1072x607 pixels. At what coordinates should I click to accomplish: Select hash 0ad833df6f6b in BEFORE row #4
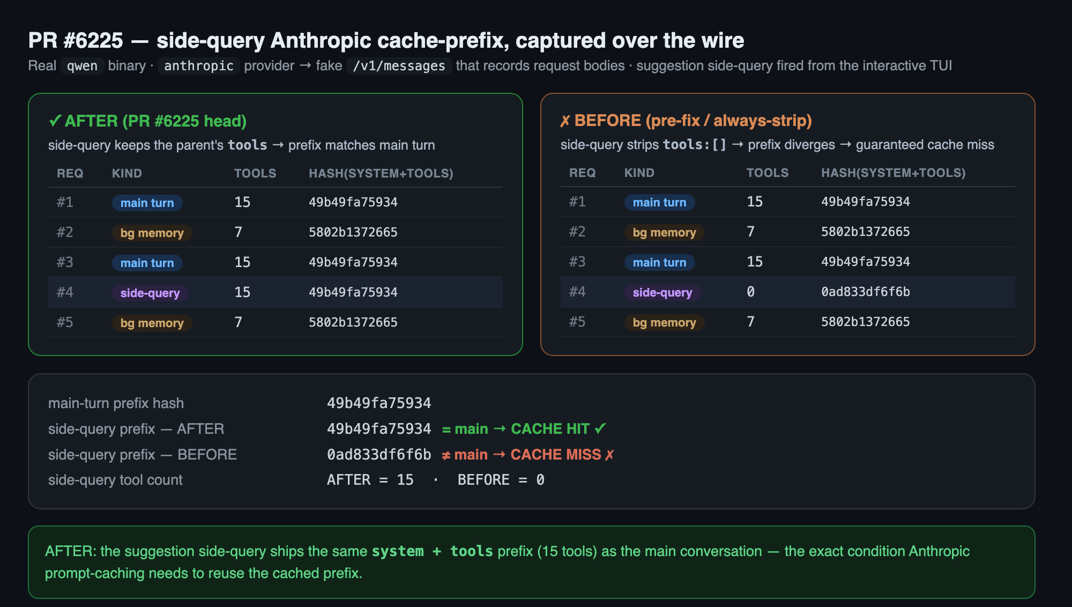click(x=866, y=292)
